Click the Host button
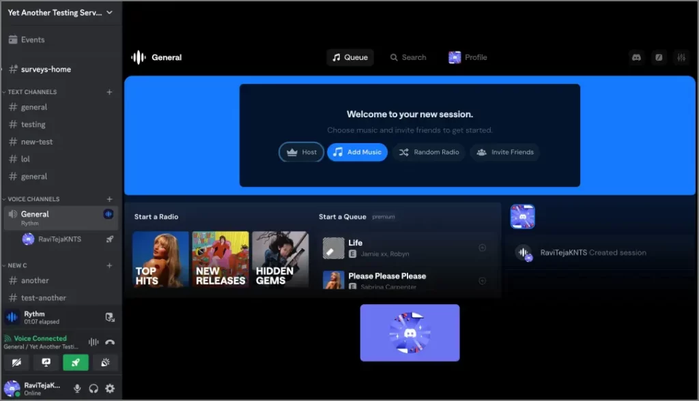 point(302,152)
